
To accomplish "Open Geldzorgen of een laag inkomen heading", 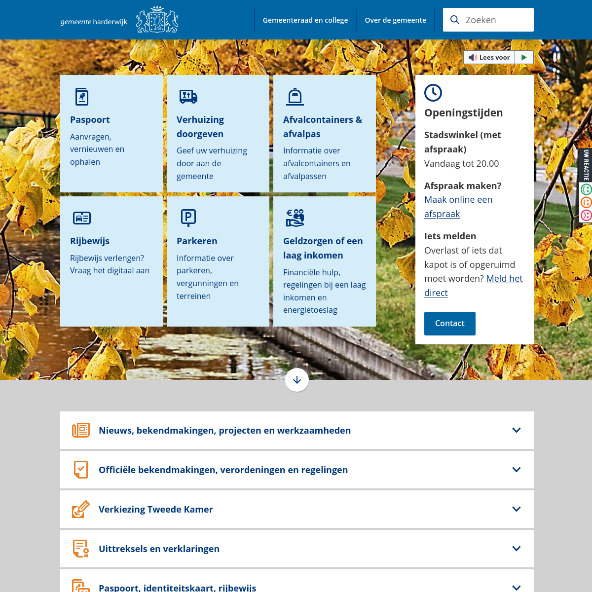I will coord(323,248).
